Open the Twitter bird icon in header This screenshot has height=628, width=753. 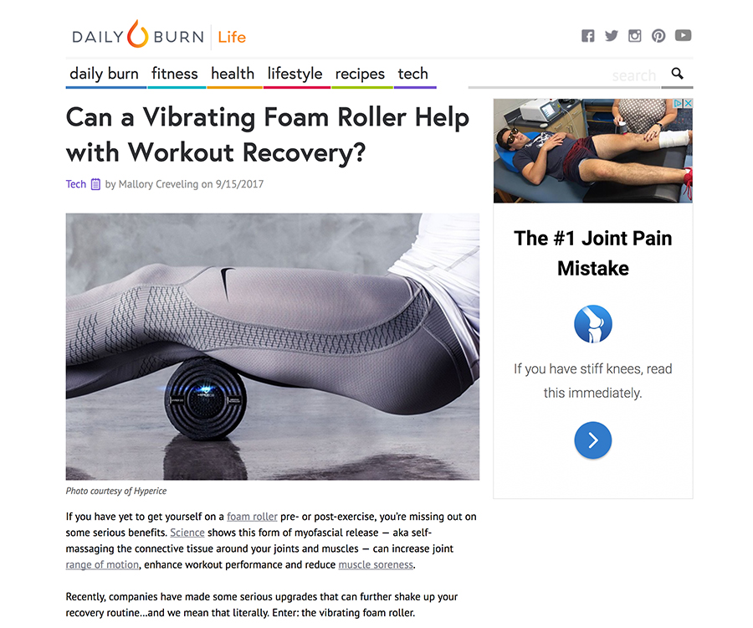612,35
